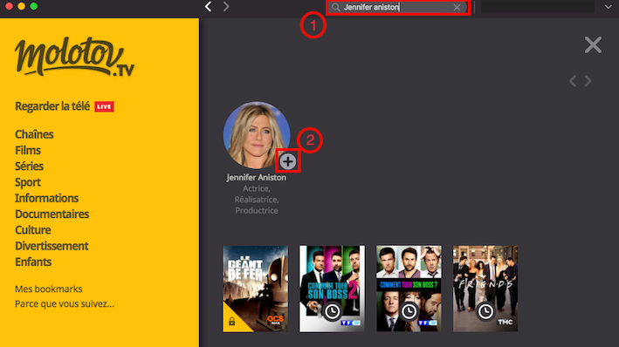Click the lock icon on Le Géant de Fer
619x347 pixels.
231,322
